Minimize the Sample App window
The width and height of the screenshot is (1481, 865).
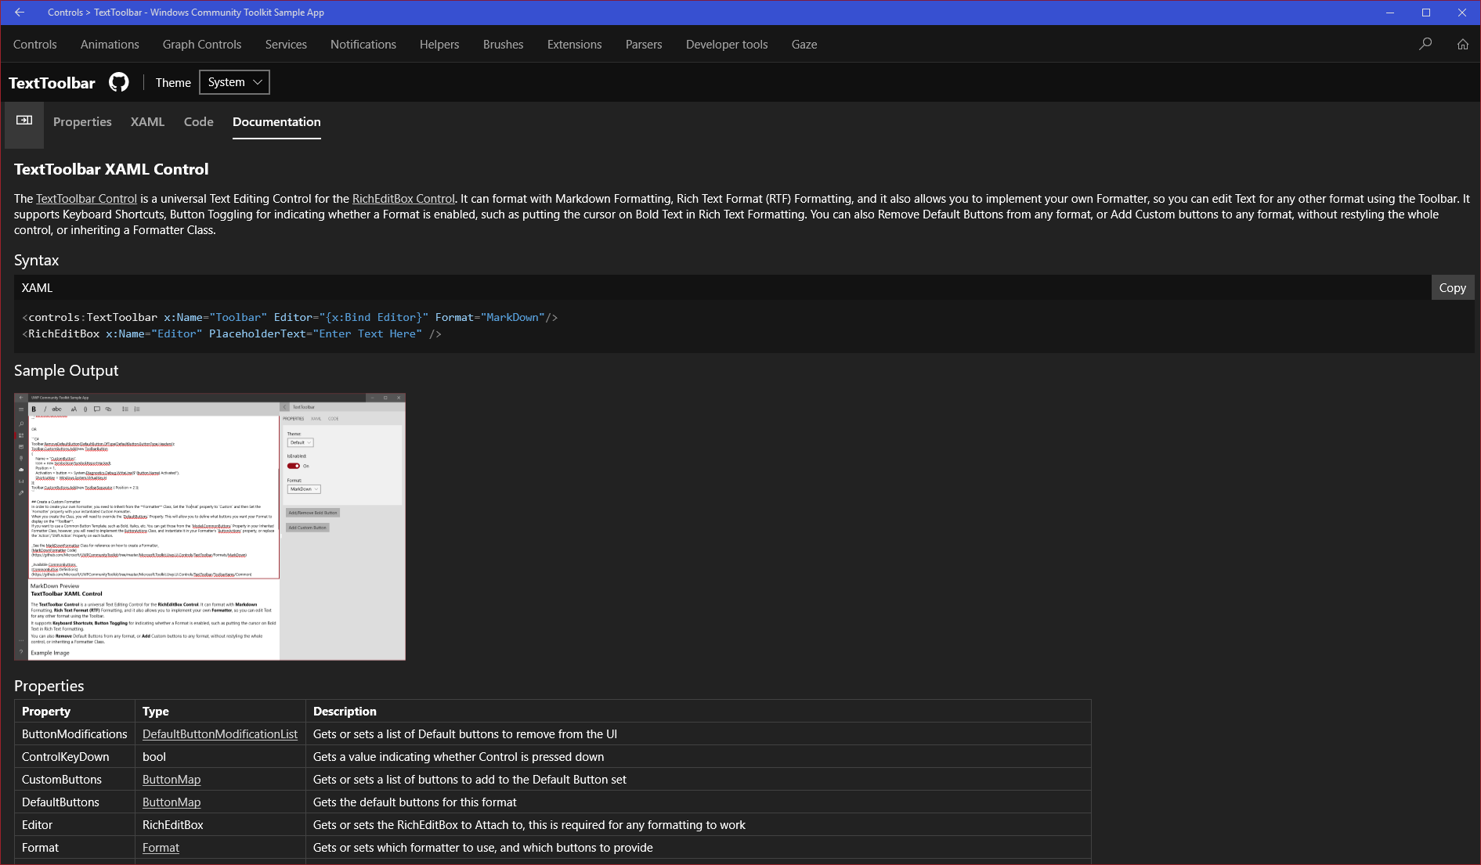(1390, 13)
